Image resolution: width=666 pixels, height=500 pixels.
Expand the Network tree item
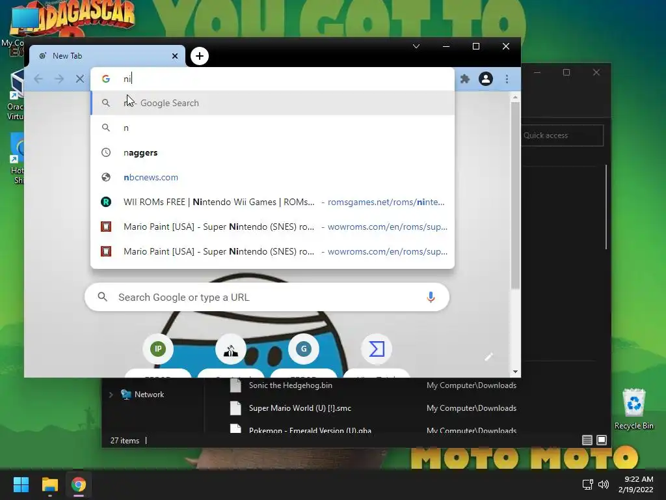[x=111, y=395]
